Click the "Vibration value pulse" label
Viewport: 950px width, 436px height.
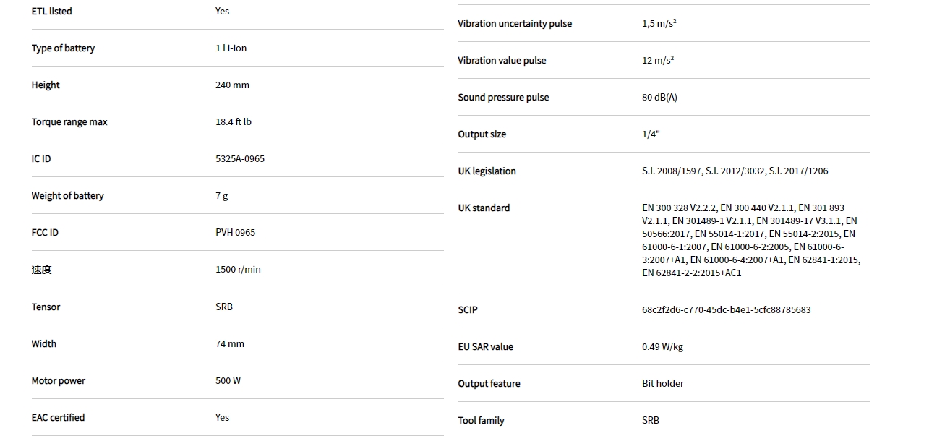(x=502, y=61)
